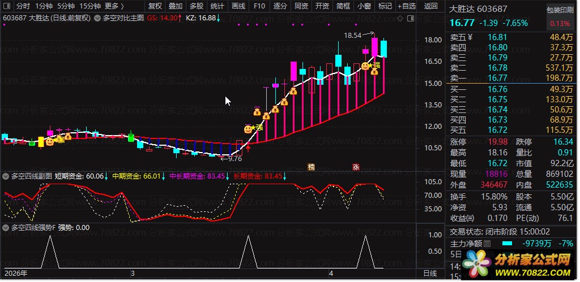Click the smiley icon at the March breakout
Viewport: 580px width, 282px height.
(248, 129)
